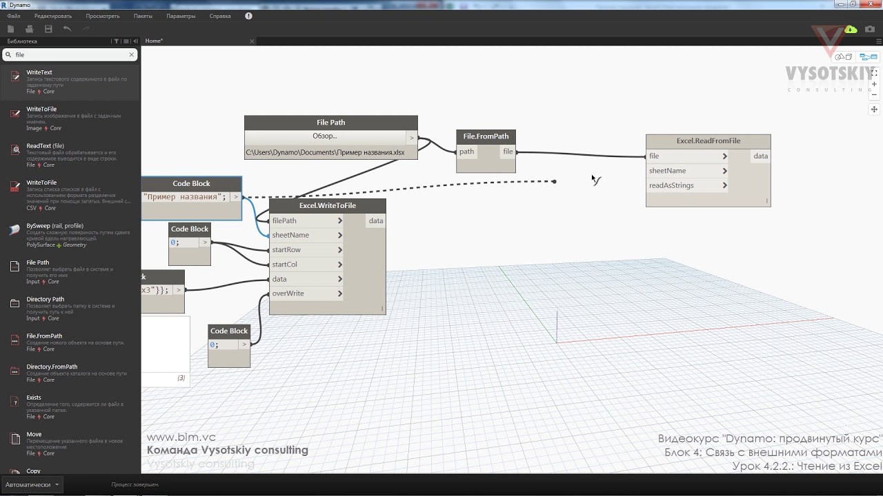Open the Редактировать menu
The height and width of the screenshot is (496, 883).
tap(53, 16)
